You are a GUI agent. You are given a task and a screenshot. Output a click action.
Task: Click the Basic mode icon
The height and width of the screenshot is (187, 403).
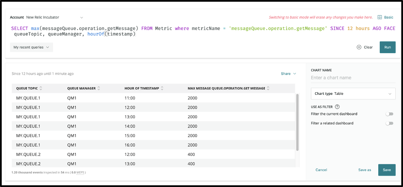(x=380, y=17)
